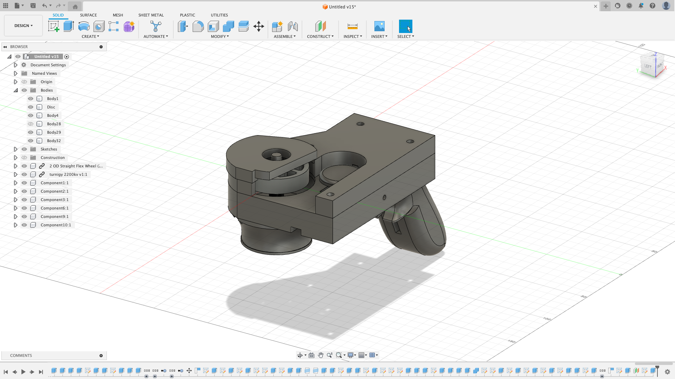Image resolution: width=675 pixels, height=379 pixels.
Task: Click the timeline playhead marker
Action: pos(657,369)
